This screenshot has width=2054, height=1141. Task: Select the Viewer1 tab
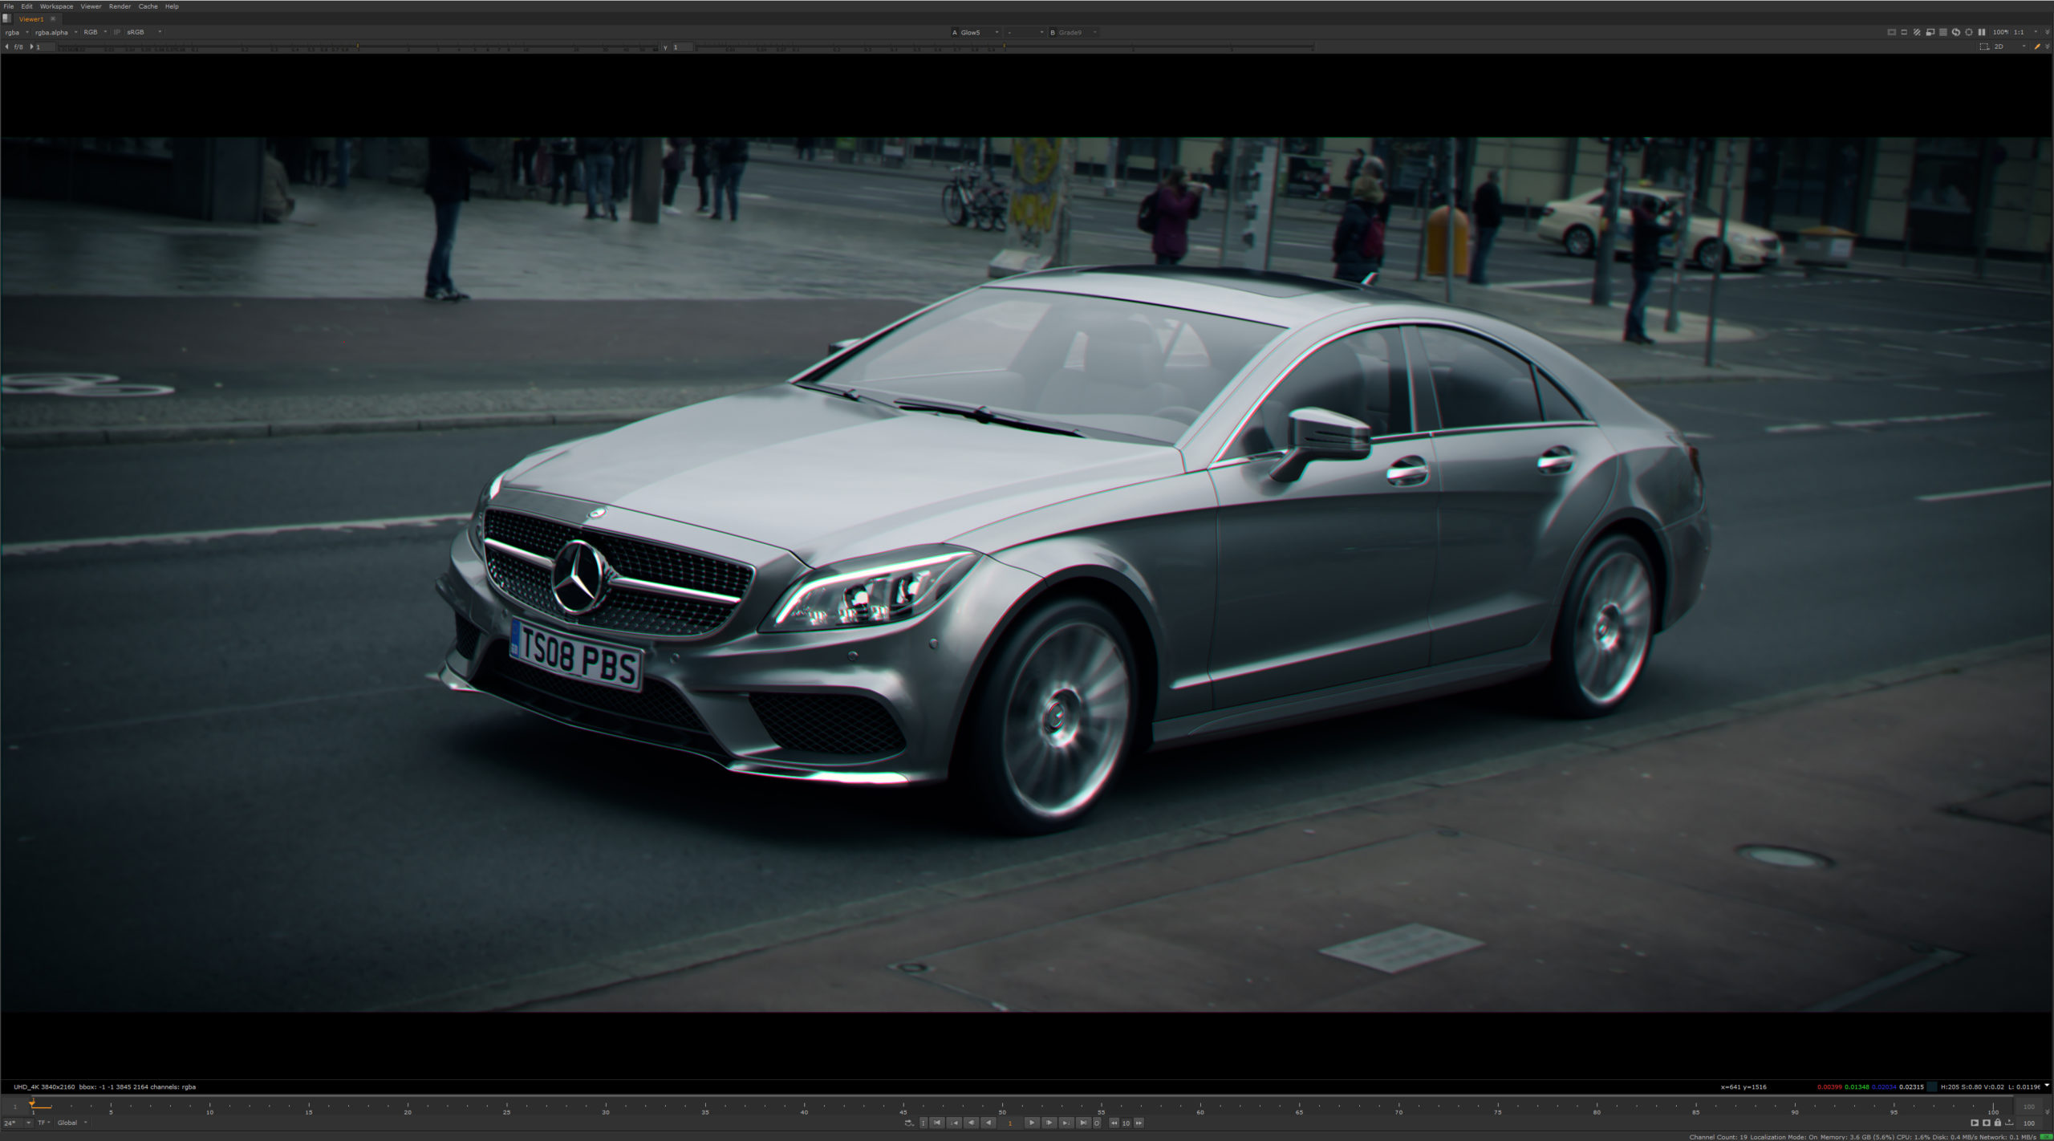coord(31,19)
